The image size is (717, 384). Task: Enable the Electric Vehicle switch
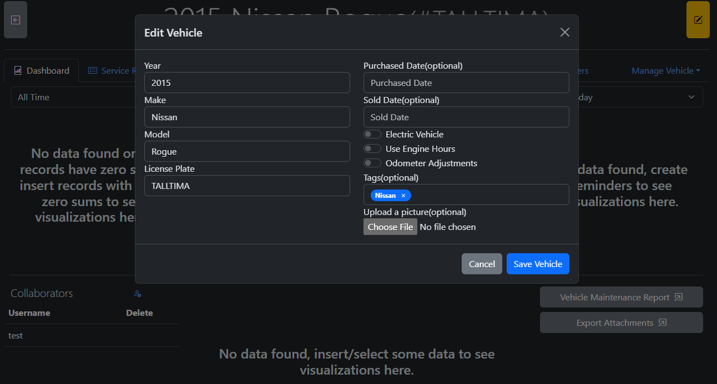(x=372, y=134)
